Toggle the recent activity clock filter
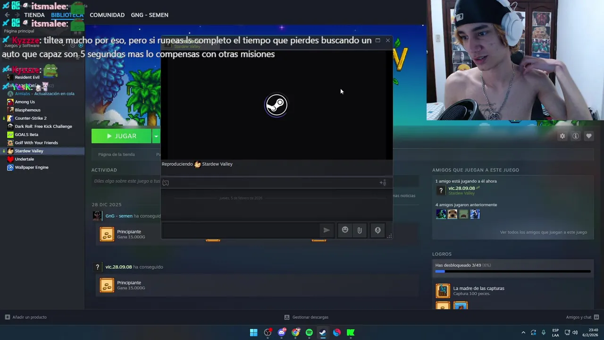This screenshot has height=340, width=604. (x=73, y=45)
